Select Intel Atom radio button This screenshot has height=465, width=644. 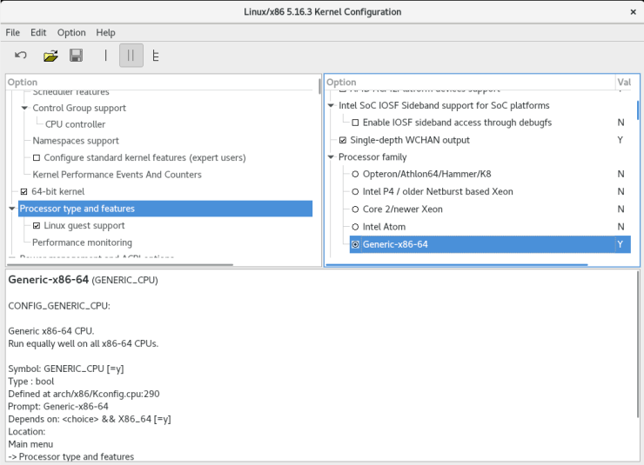(x=355, y=227)
